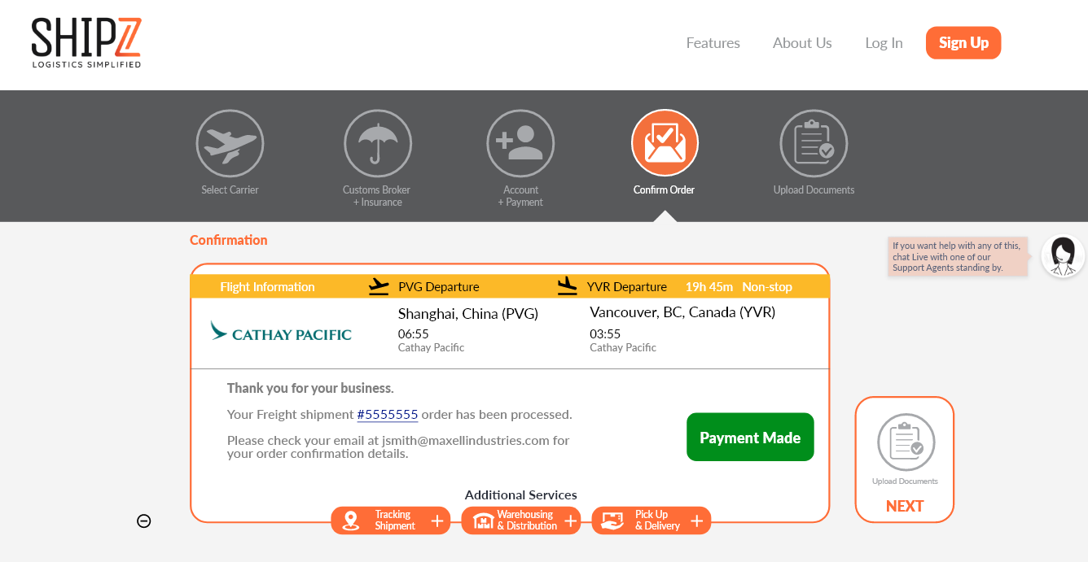Click the support agent chat avatar
The width and height of the screenshot is (1088, 562).
[1063, 256]
